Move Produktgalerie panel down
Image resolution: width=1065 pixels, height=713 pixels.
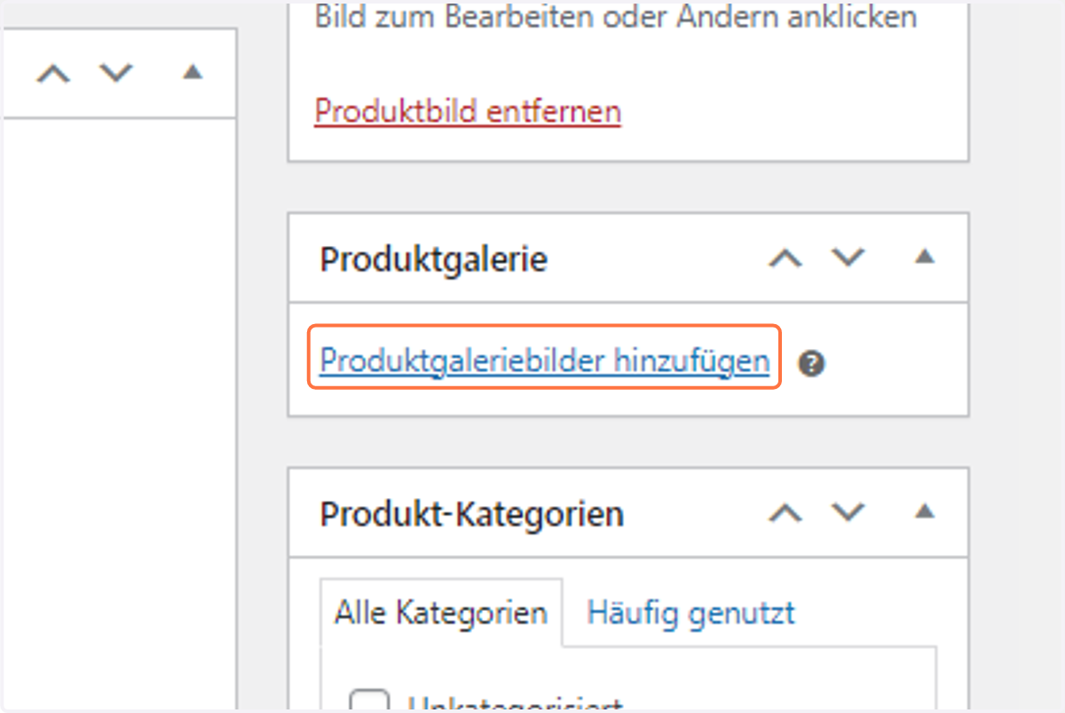(x=848, y=258)
